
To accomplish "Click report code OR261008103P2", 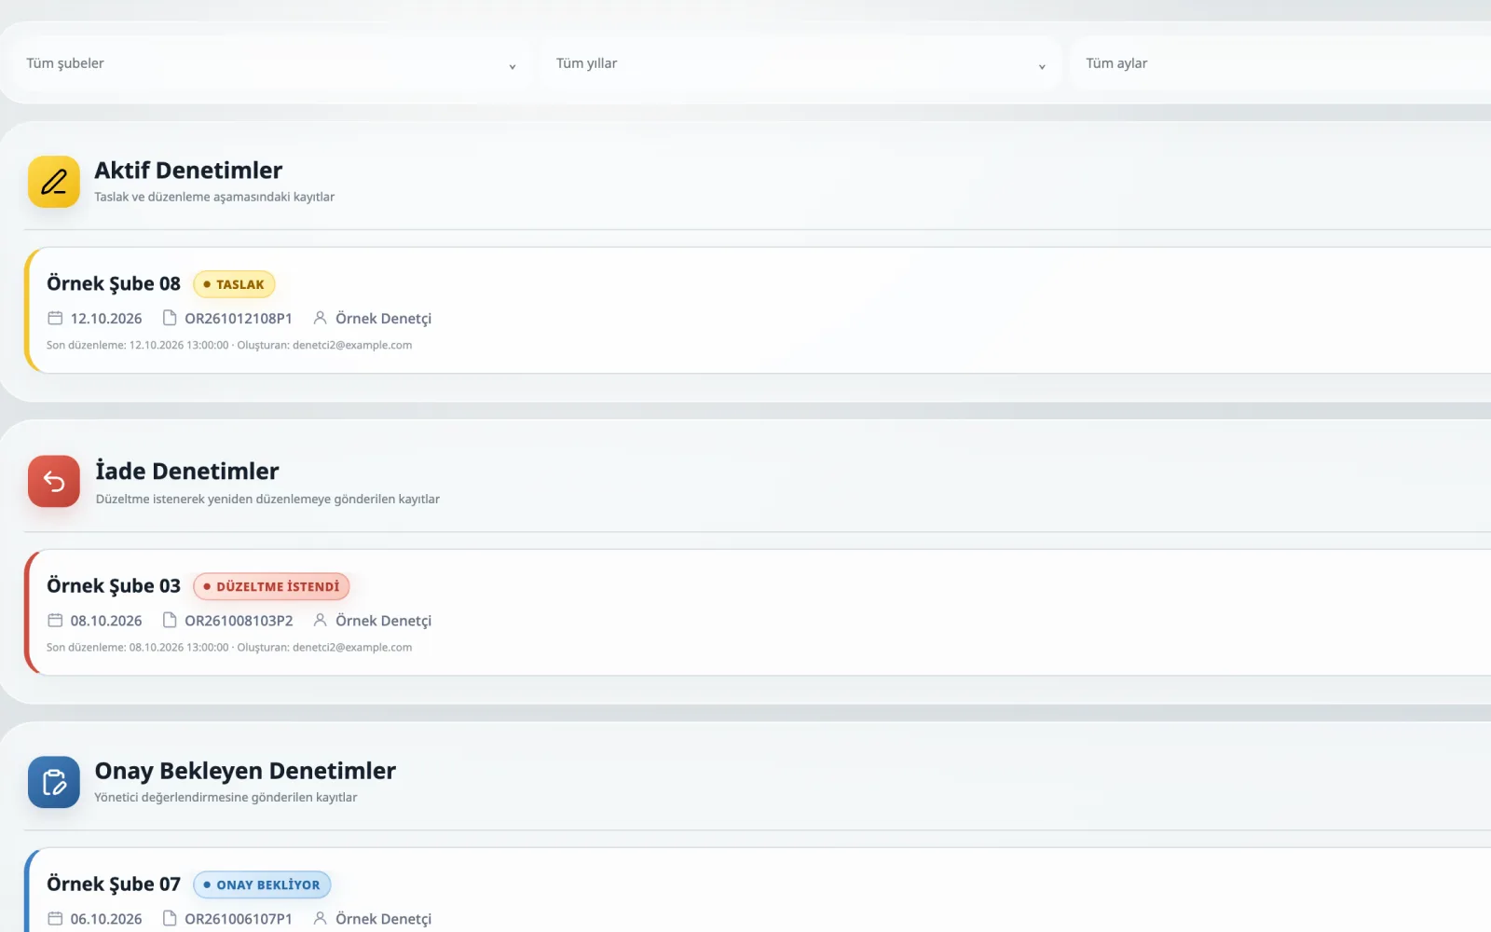I will point(239,621).
